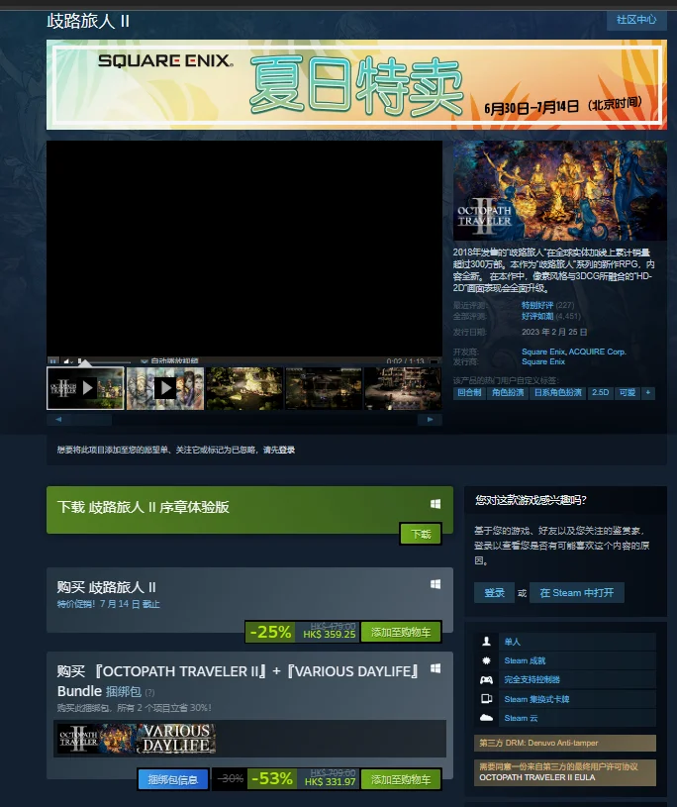Open recent reviews 特别好评 link
Image resolution: width=677 pixels, height=807 pixels.
pyautogui.click(x=537, y=305)
